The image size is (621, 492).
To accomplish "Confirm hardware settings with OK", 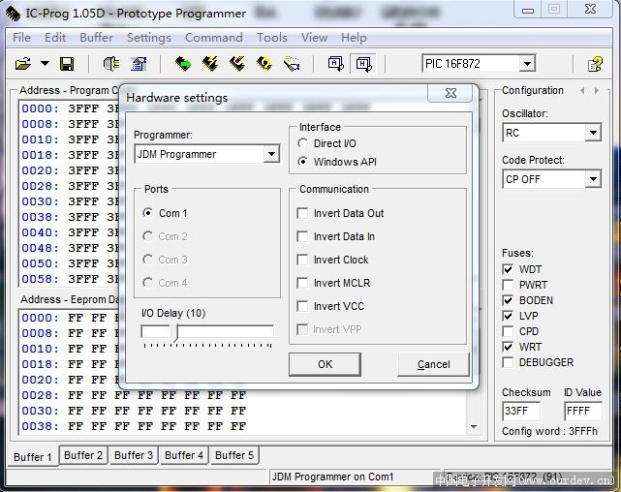I will [x=325, y=364].
